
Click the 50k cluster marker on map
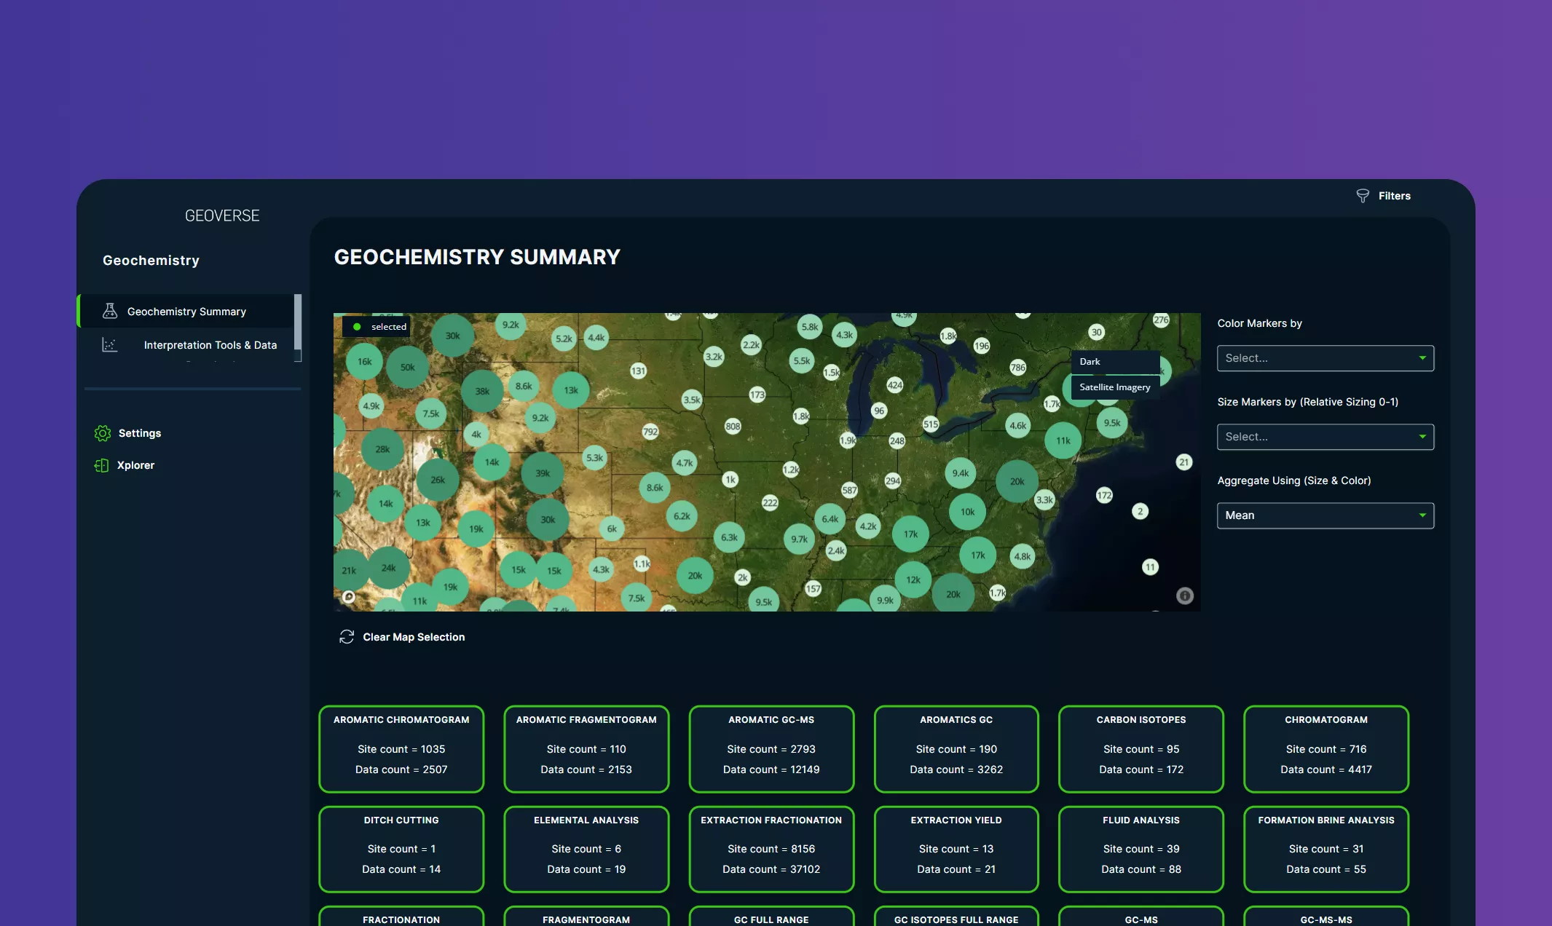407,367
